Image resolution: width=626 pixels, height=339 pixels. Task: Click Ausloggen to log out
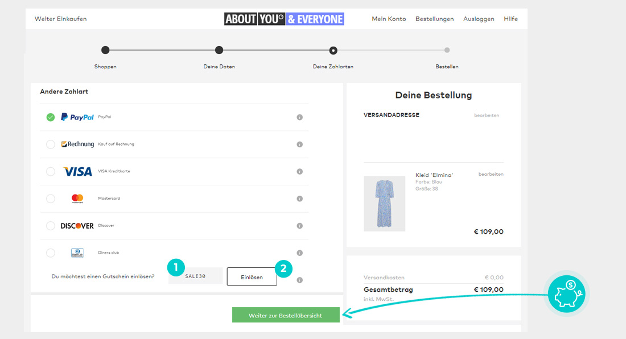click(479, 19)
